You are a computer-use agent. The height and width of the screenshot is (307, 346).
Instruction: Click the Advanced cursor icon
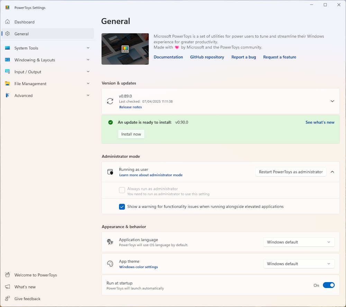pyautogui.click(x=8, y=95)
